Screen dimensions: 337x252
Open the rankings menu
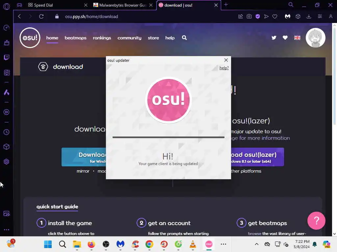coord(102,38)
